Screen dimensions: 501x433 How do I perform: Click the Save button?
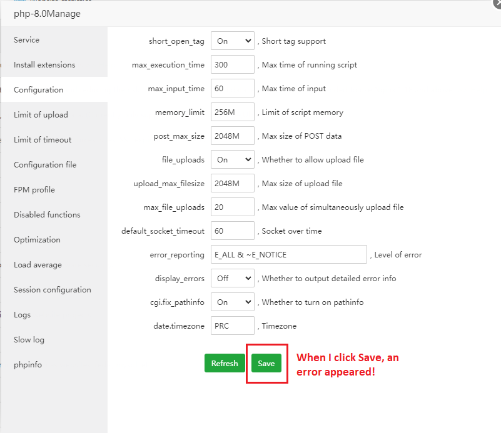pos(266,363)
